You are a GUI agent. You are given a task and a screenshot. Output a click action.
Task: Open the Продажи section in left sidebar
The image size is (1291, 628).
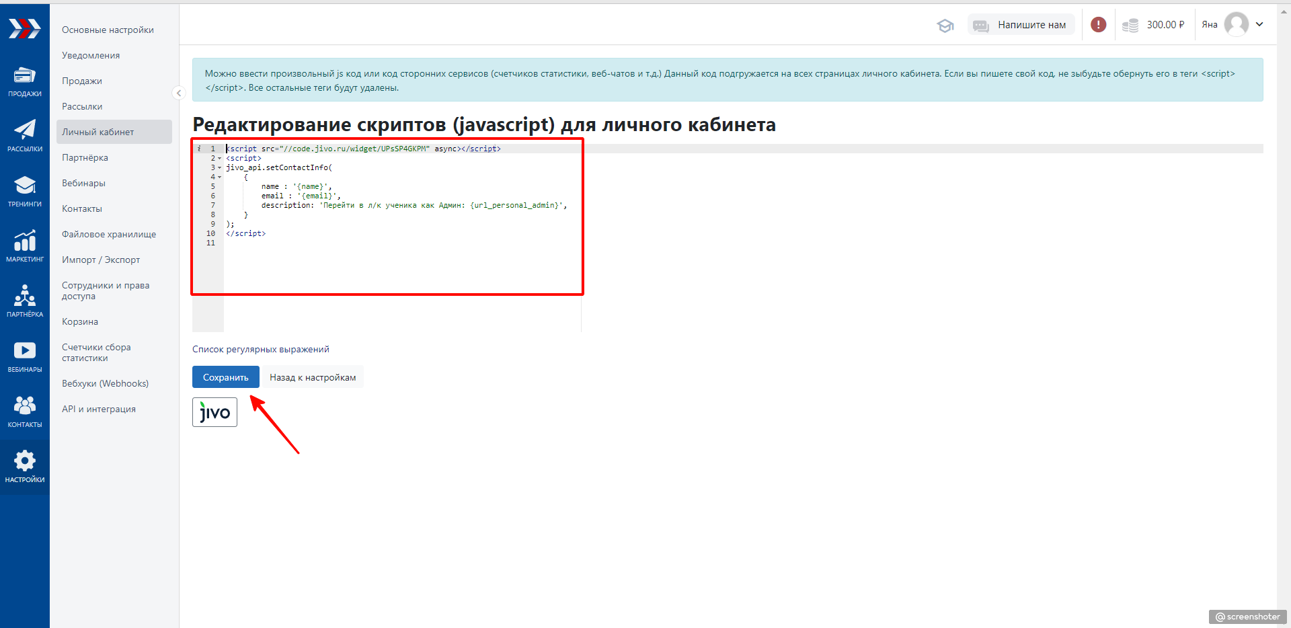click(x=25, y=81)
